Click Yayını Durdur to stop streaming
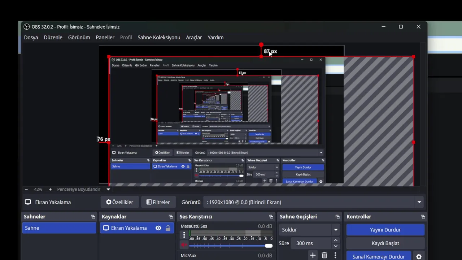This screenshot has height=260, width=462. (385, 230)
